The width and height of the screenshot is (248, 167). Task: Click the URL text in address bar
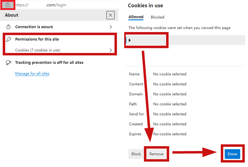tap(41, 5)
